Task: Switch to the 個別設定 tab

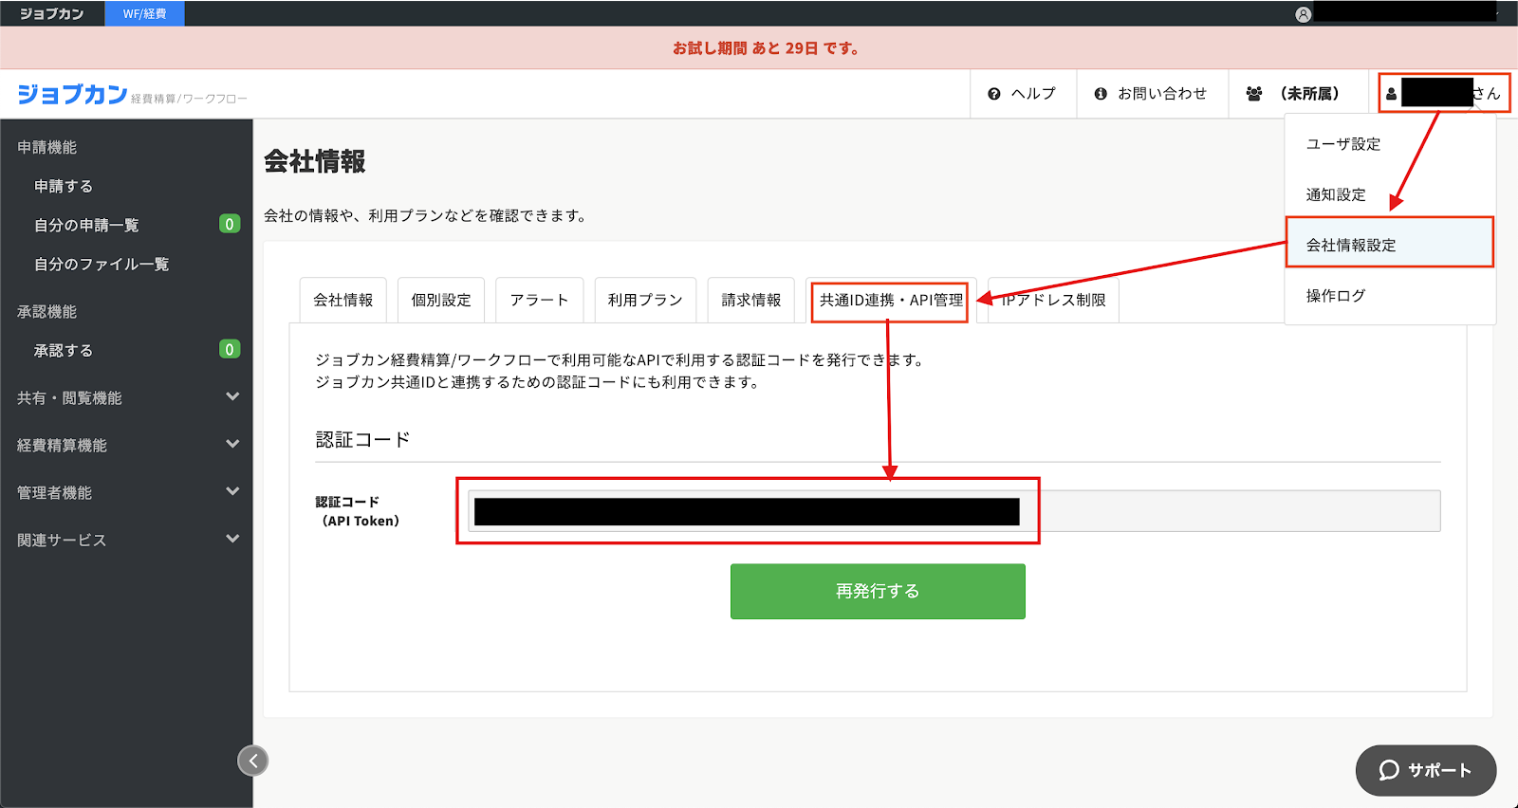Action: point(441,300)
